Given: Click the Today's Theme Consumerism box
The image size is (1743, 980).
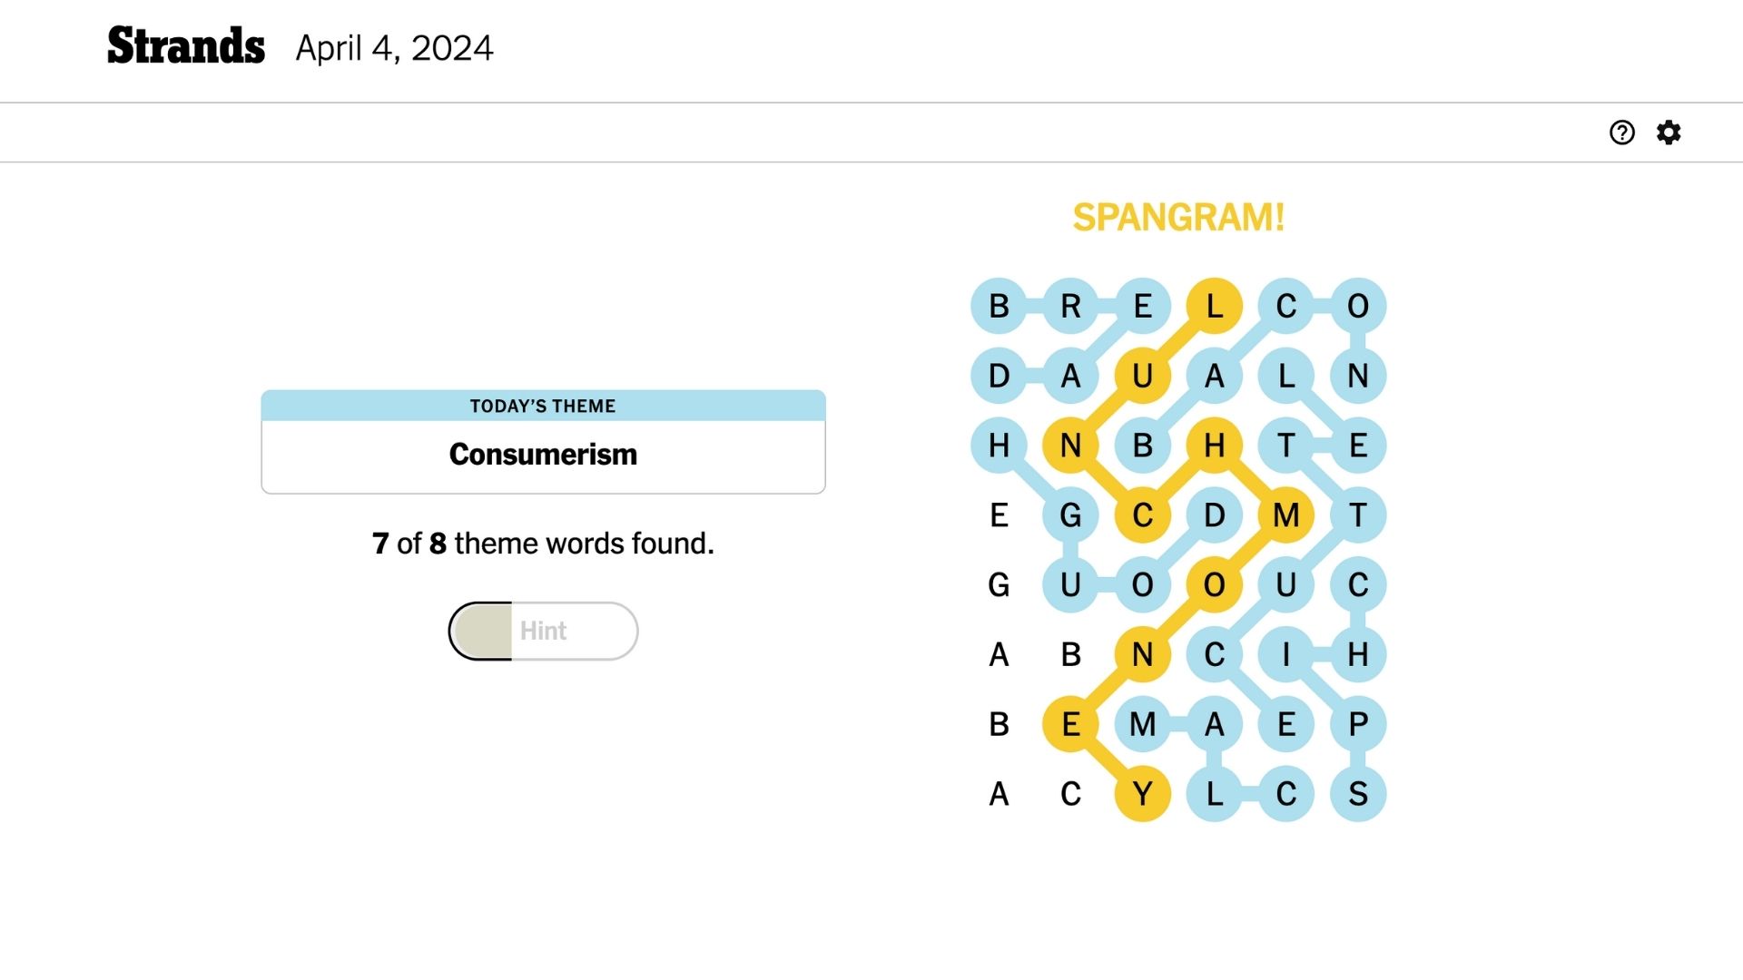Looking at the screenshot, I should 543,442.
